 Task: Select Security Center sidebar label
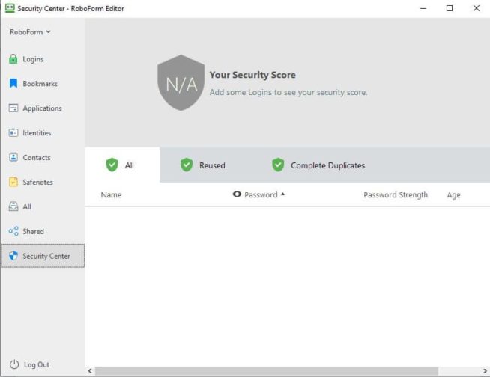pos(46,256)
